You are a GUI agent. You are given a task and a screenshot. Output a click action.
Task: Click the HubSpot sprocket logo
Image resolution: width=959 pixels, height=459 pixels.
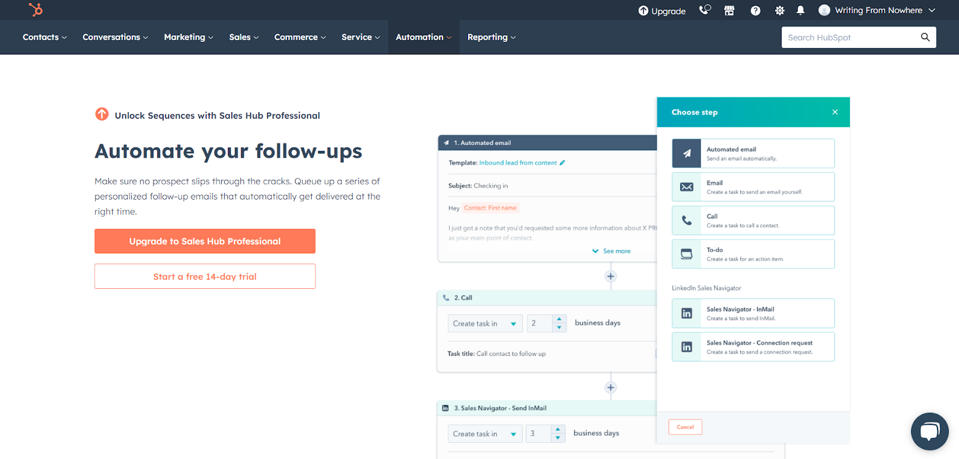[36, 10]
